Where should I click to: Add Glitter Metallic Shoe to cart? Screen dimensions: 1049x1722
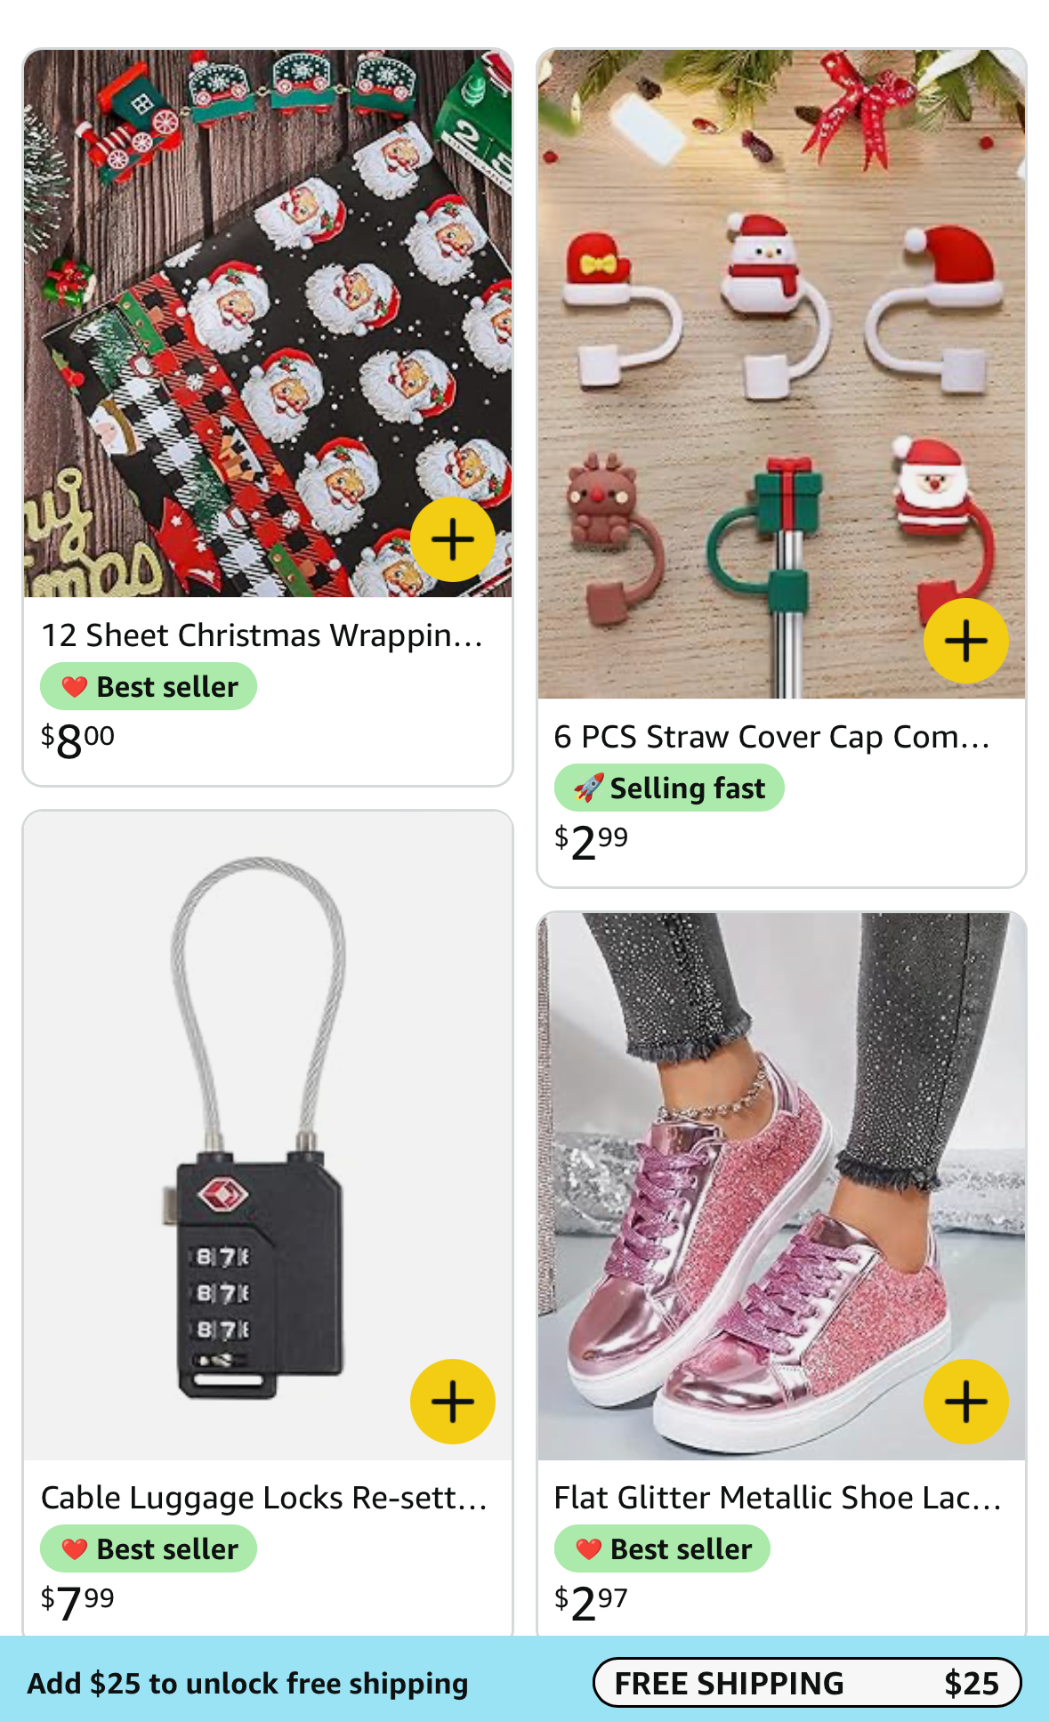coord(965,1402)
